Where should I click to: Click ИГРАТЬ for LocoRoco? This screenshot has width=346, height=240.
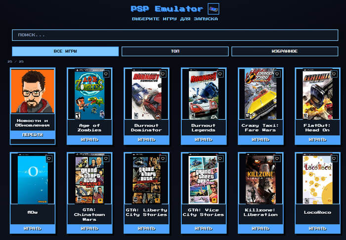(x=317, y=229)
